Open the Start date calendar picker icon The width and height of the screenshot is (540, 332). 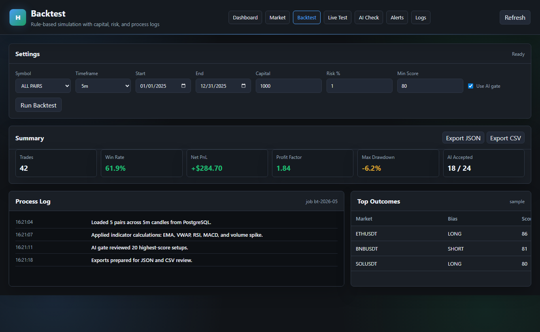[x=183, y=86]
